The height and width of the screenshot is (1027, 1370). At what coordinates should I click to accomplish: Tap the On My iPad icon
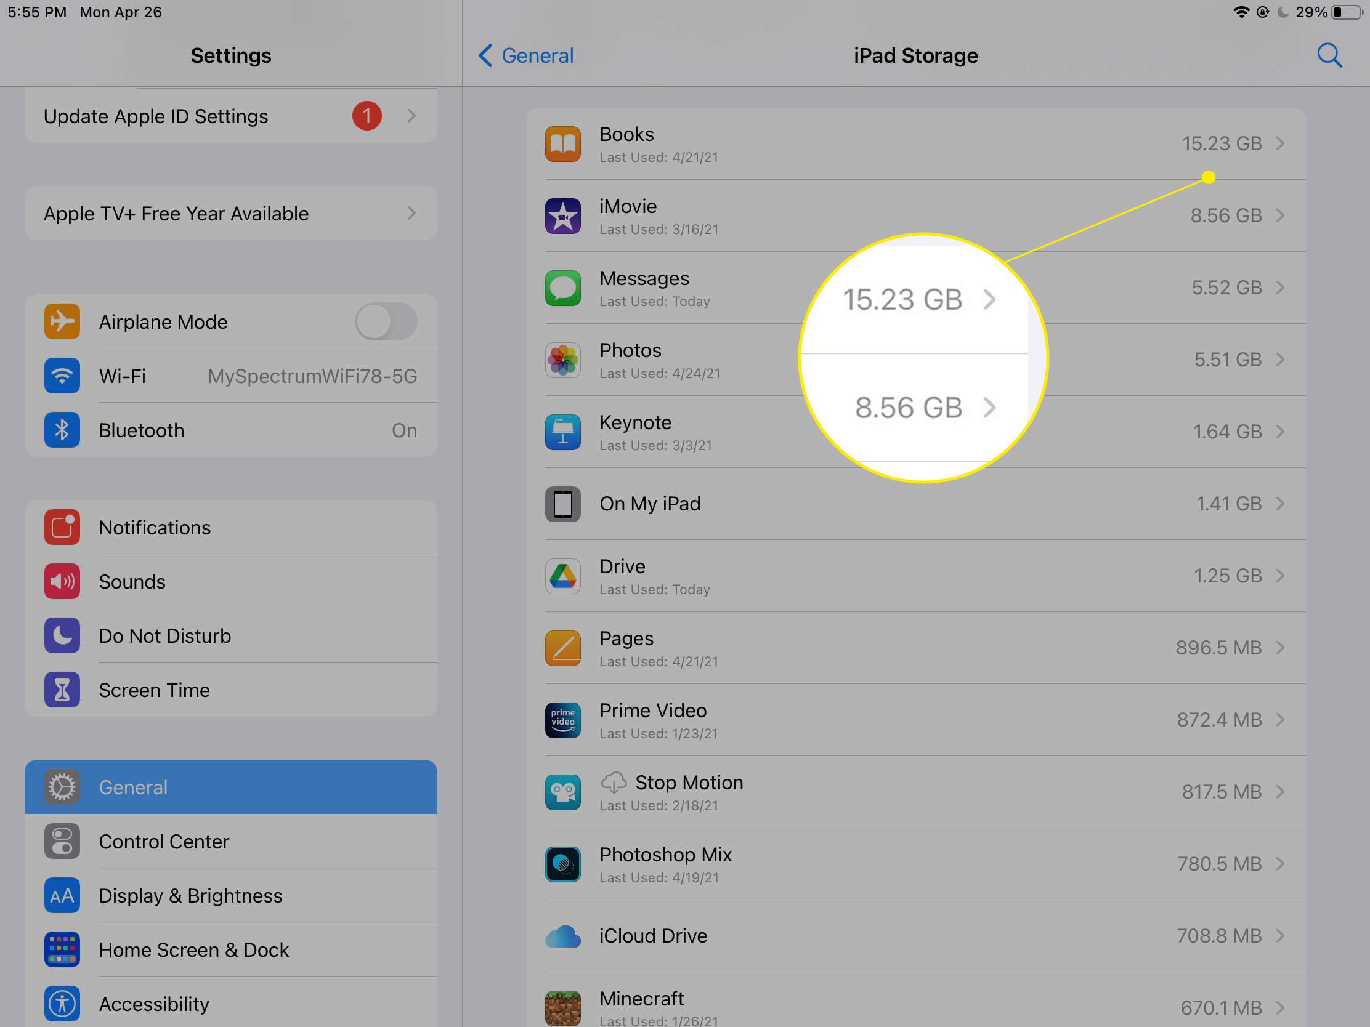562,504
